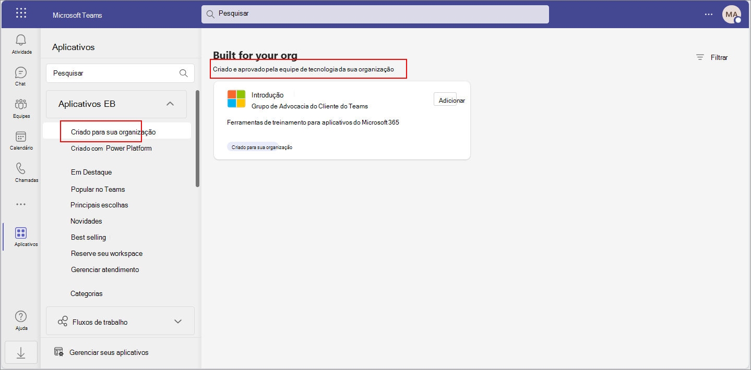Open the Chat sidebar icon
The height and width of the screenshot is (370, 751).
21,72
